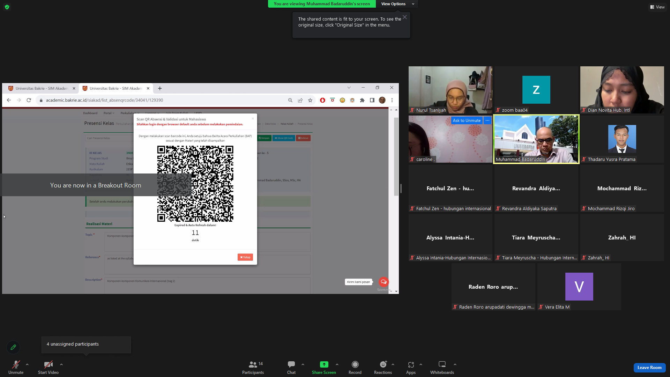Expand the caret next to Share Screen
670x377 pixels.
click(x=337, y=364)
